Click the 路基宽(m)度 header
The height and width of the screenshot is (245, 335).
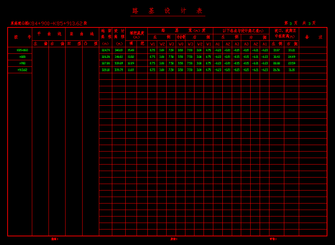[180, 31]
